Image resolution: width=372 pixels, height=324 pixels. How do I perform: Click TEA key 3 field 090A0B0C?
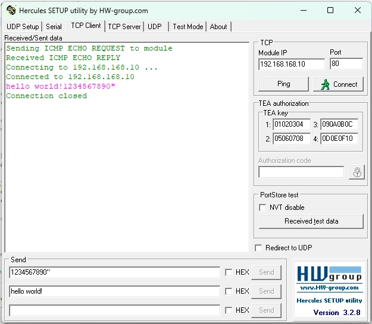pyautogui.click(x=339, y=124)
